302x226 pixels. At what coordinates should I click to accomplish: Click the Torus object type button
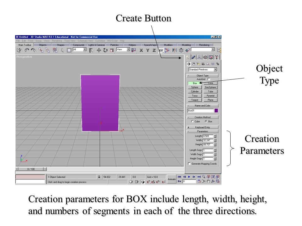pos(194,96)
